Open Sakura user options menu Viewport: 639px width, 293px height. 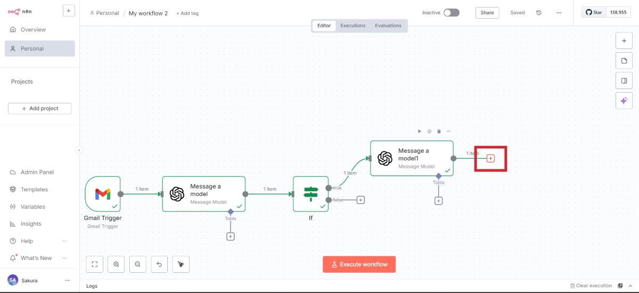pos(67,280)
